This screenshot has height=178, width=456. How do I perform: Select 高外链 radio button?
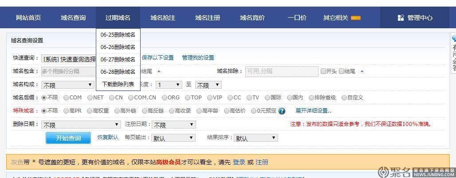coord(117,110)
